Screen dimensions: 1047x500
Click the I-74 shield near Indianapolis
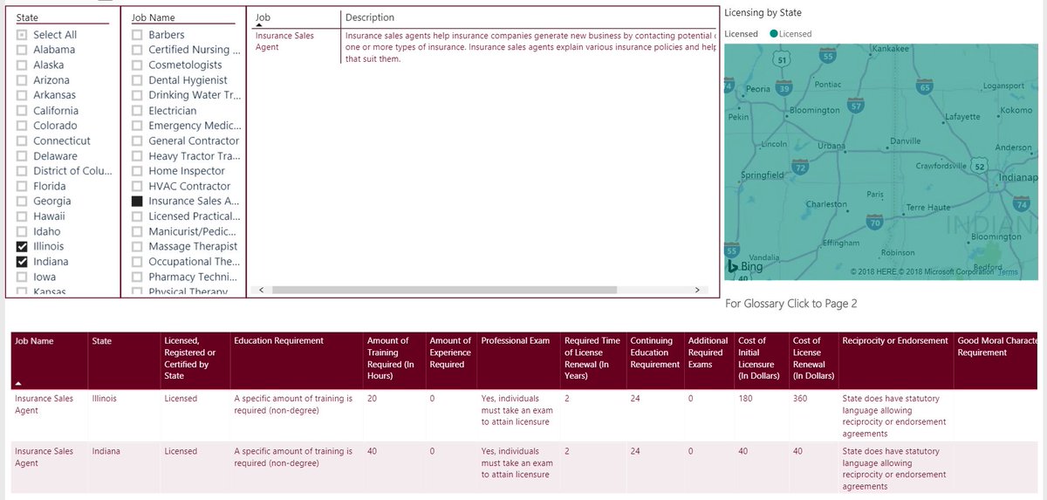(x=1023, y=203)
